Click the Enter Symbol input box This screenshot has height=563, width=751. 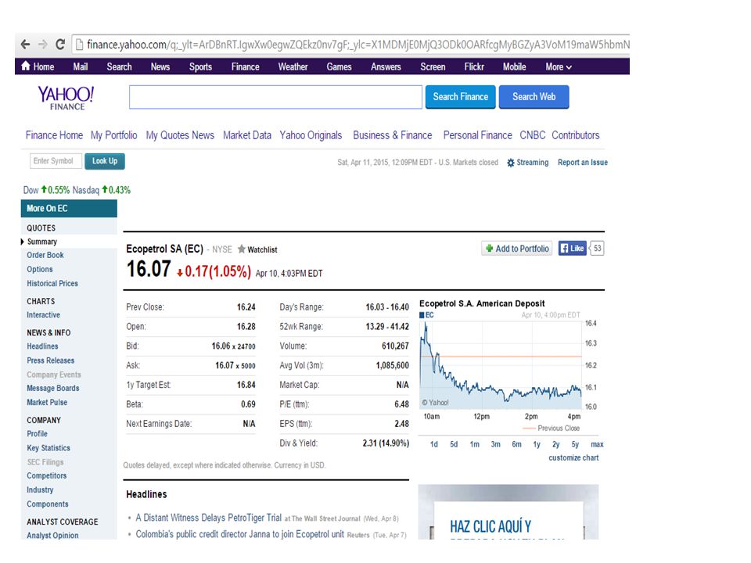(x=56, y=161)
